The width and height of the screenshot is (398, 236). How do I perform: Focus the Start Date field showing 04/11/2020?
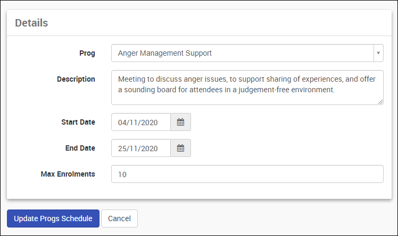pos(141,122)
